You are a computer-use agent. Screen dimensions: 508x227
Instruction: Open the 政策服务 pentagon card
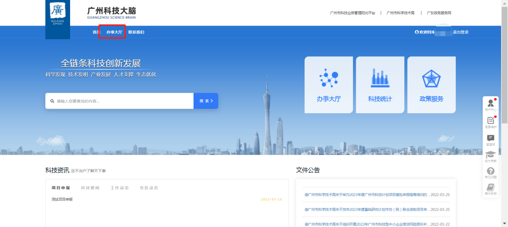pyautogui.click(x=431, y=85)
